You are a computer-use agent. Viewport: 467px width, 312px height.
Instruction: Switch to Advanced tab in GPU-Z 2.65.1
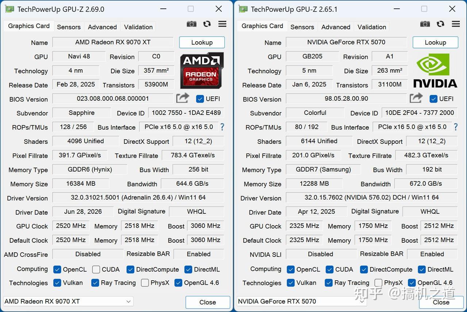336,27
